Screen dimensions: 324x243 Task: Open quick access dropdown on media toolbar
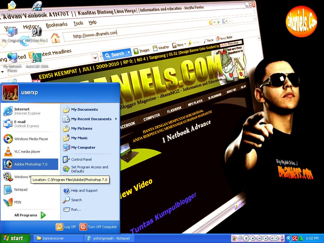coord(240,237)
